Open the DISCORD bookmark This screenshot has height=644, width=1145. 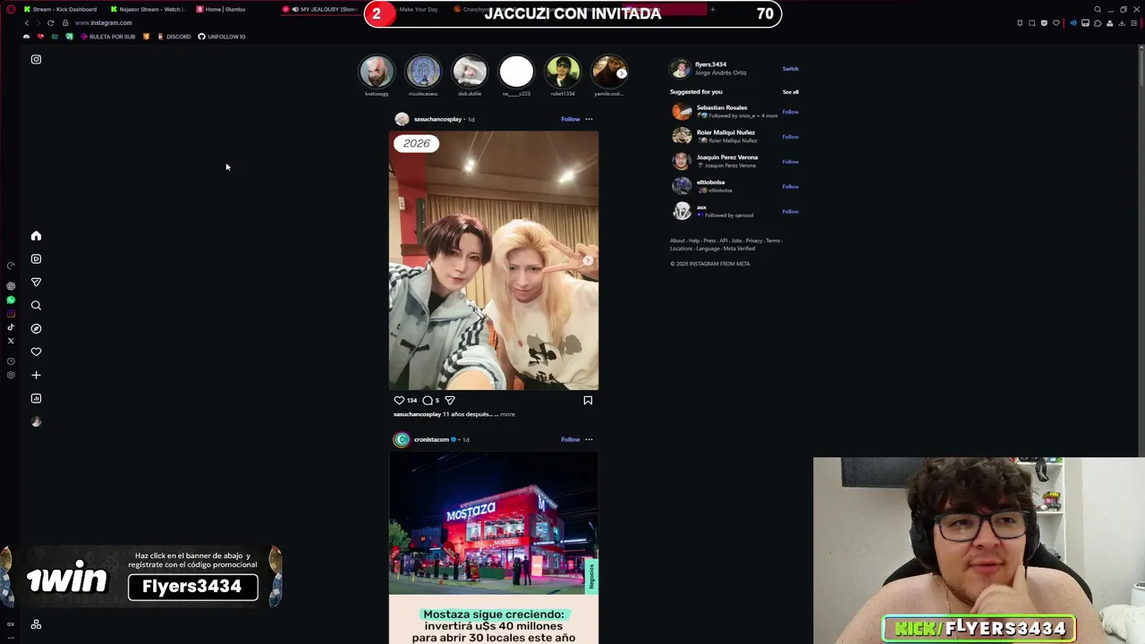coord(174,37)
